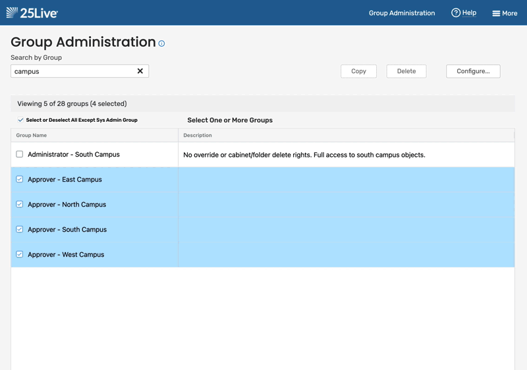527x370 pixels.
Task: Sort by Group Name column header
Action: point(31,136)
